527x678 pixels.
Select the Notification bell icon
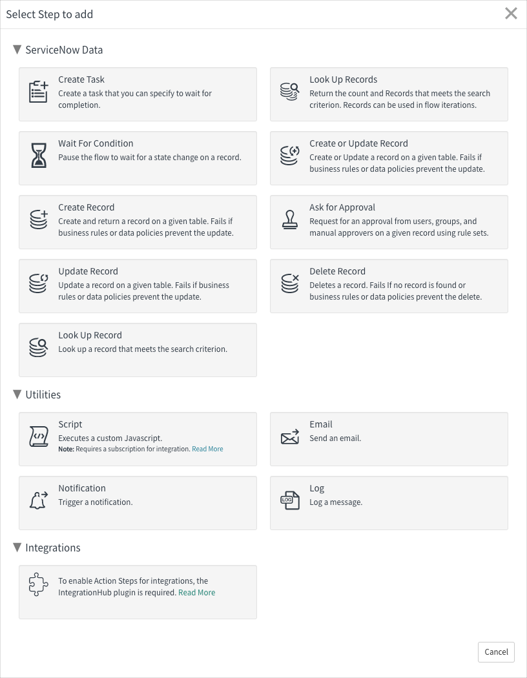39,499
